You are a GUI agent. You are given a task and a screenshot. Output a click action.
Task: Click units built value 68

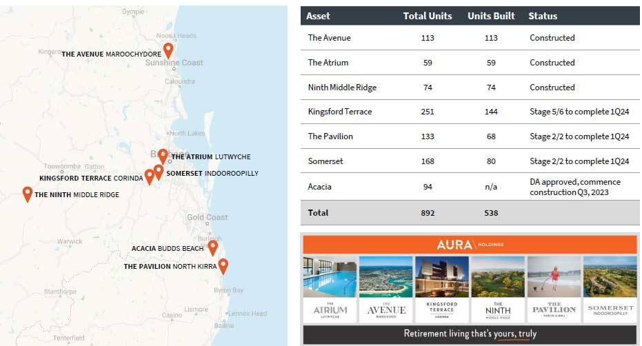(x=491, y=136)
